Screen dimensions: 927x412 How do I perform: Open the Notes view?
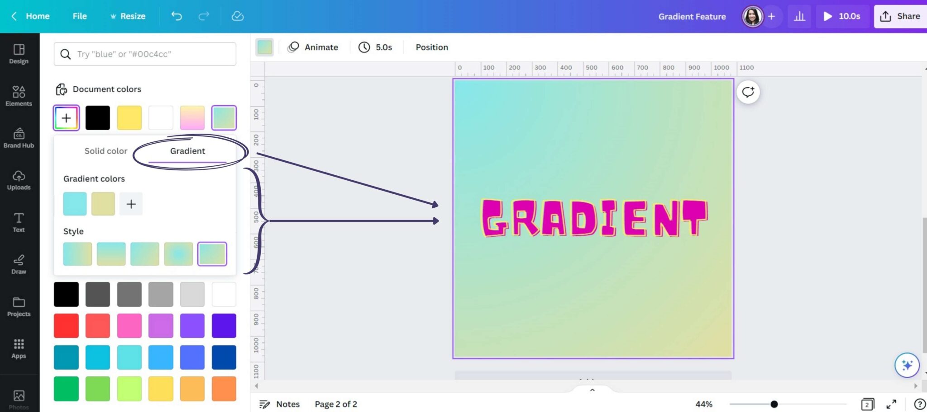coord(279,404)
